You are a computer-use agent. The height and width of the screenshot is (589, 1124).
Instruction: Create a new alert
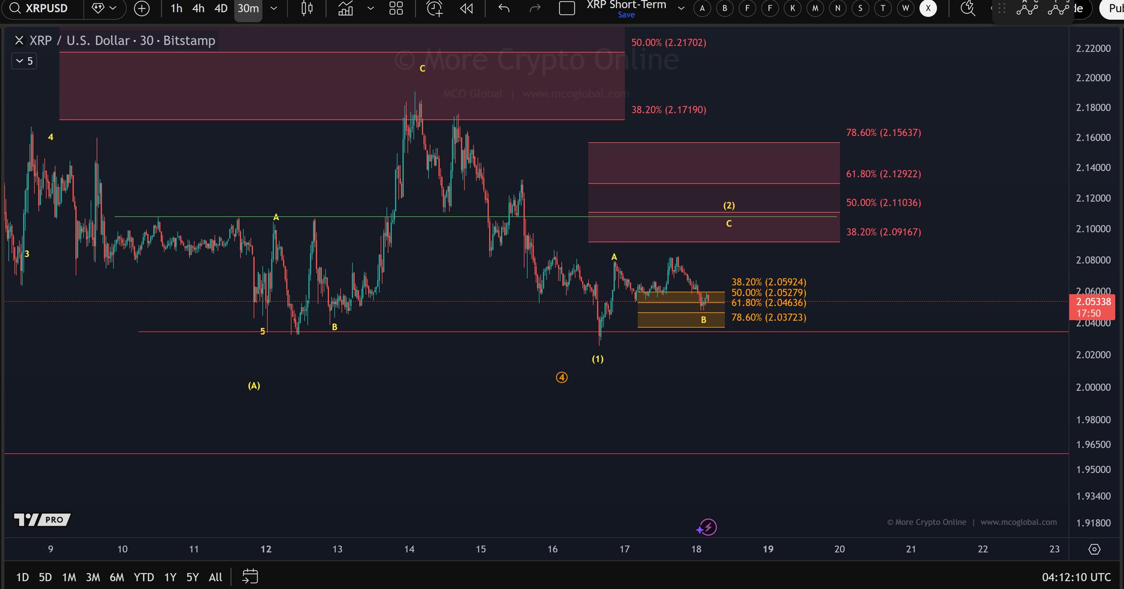pos(435,8)
